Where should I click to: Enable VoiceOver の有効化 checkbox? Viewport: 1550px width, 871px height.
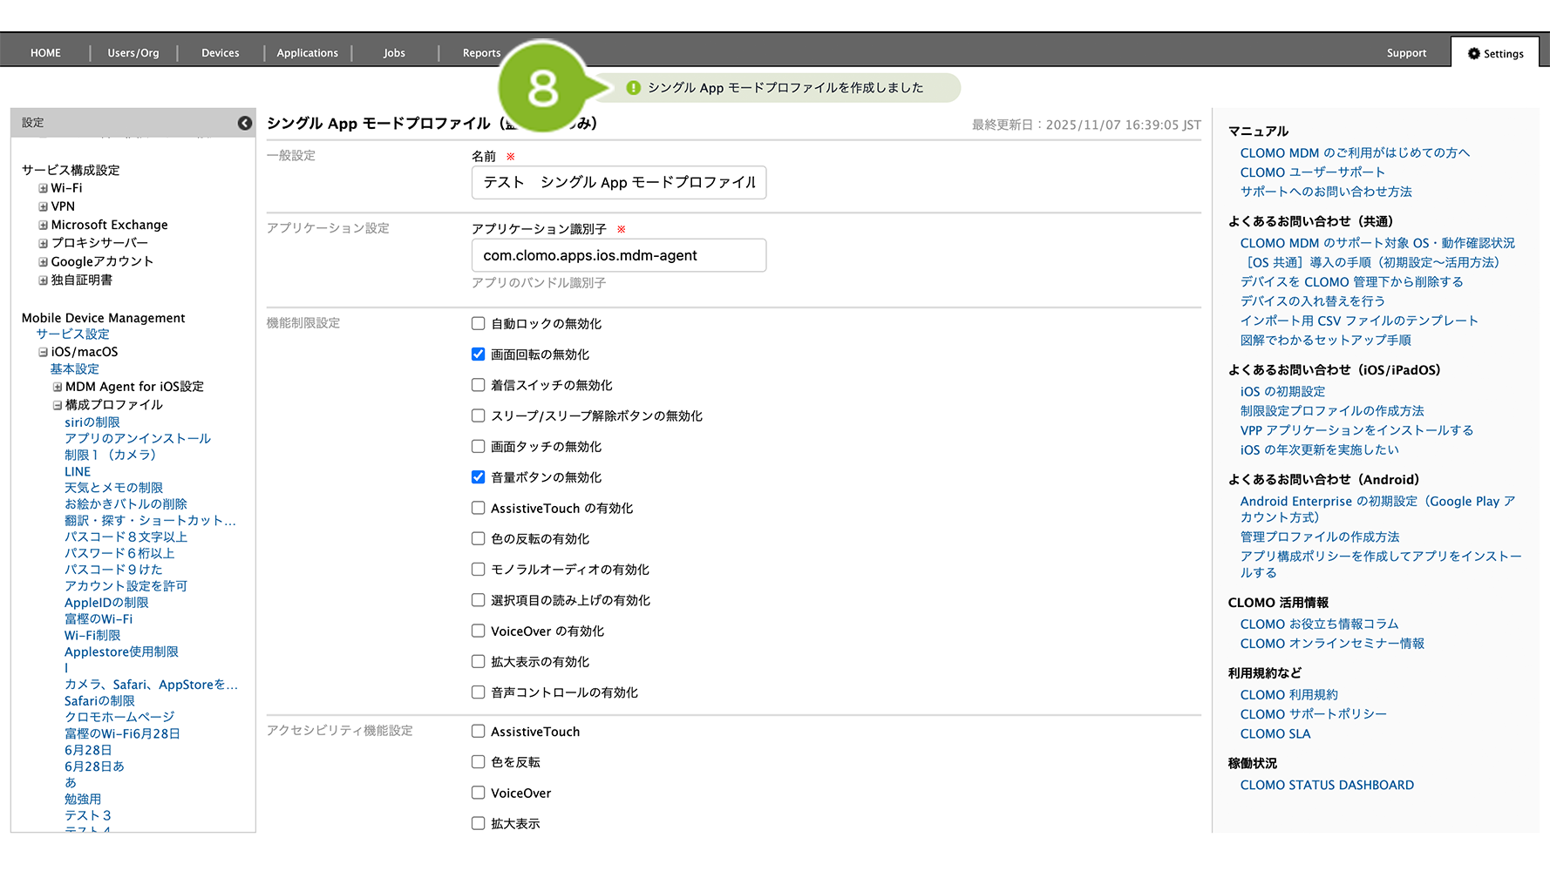coord(478,631)
